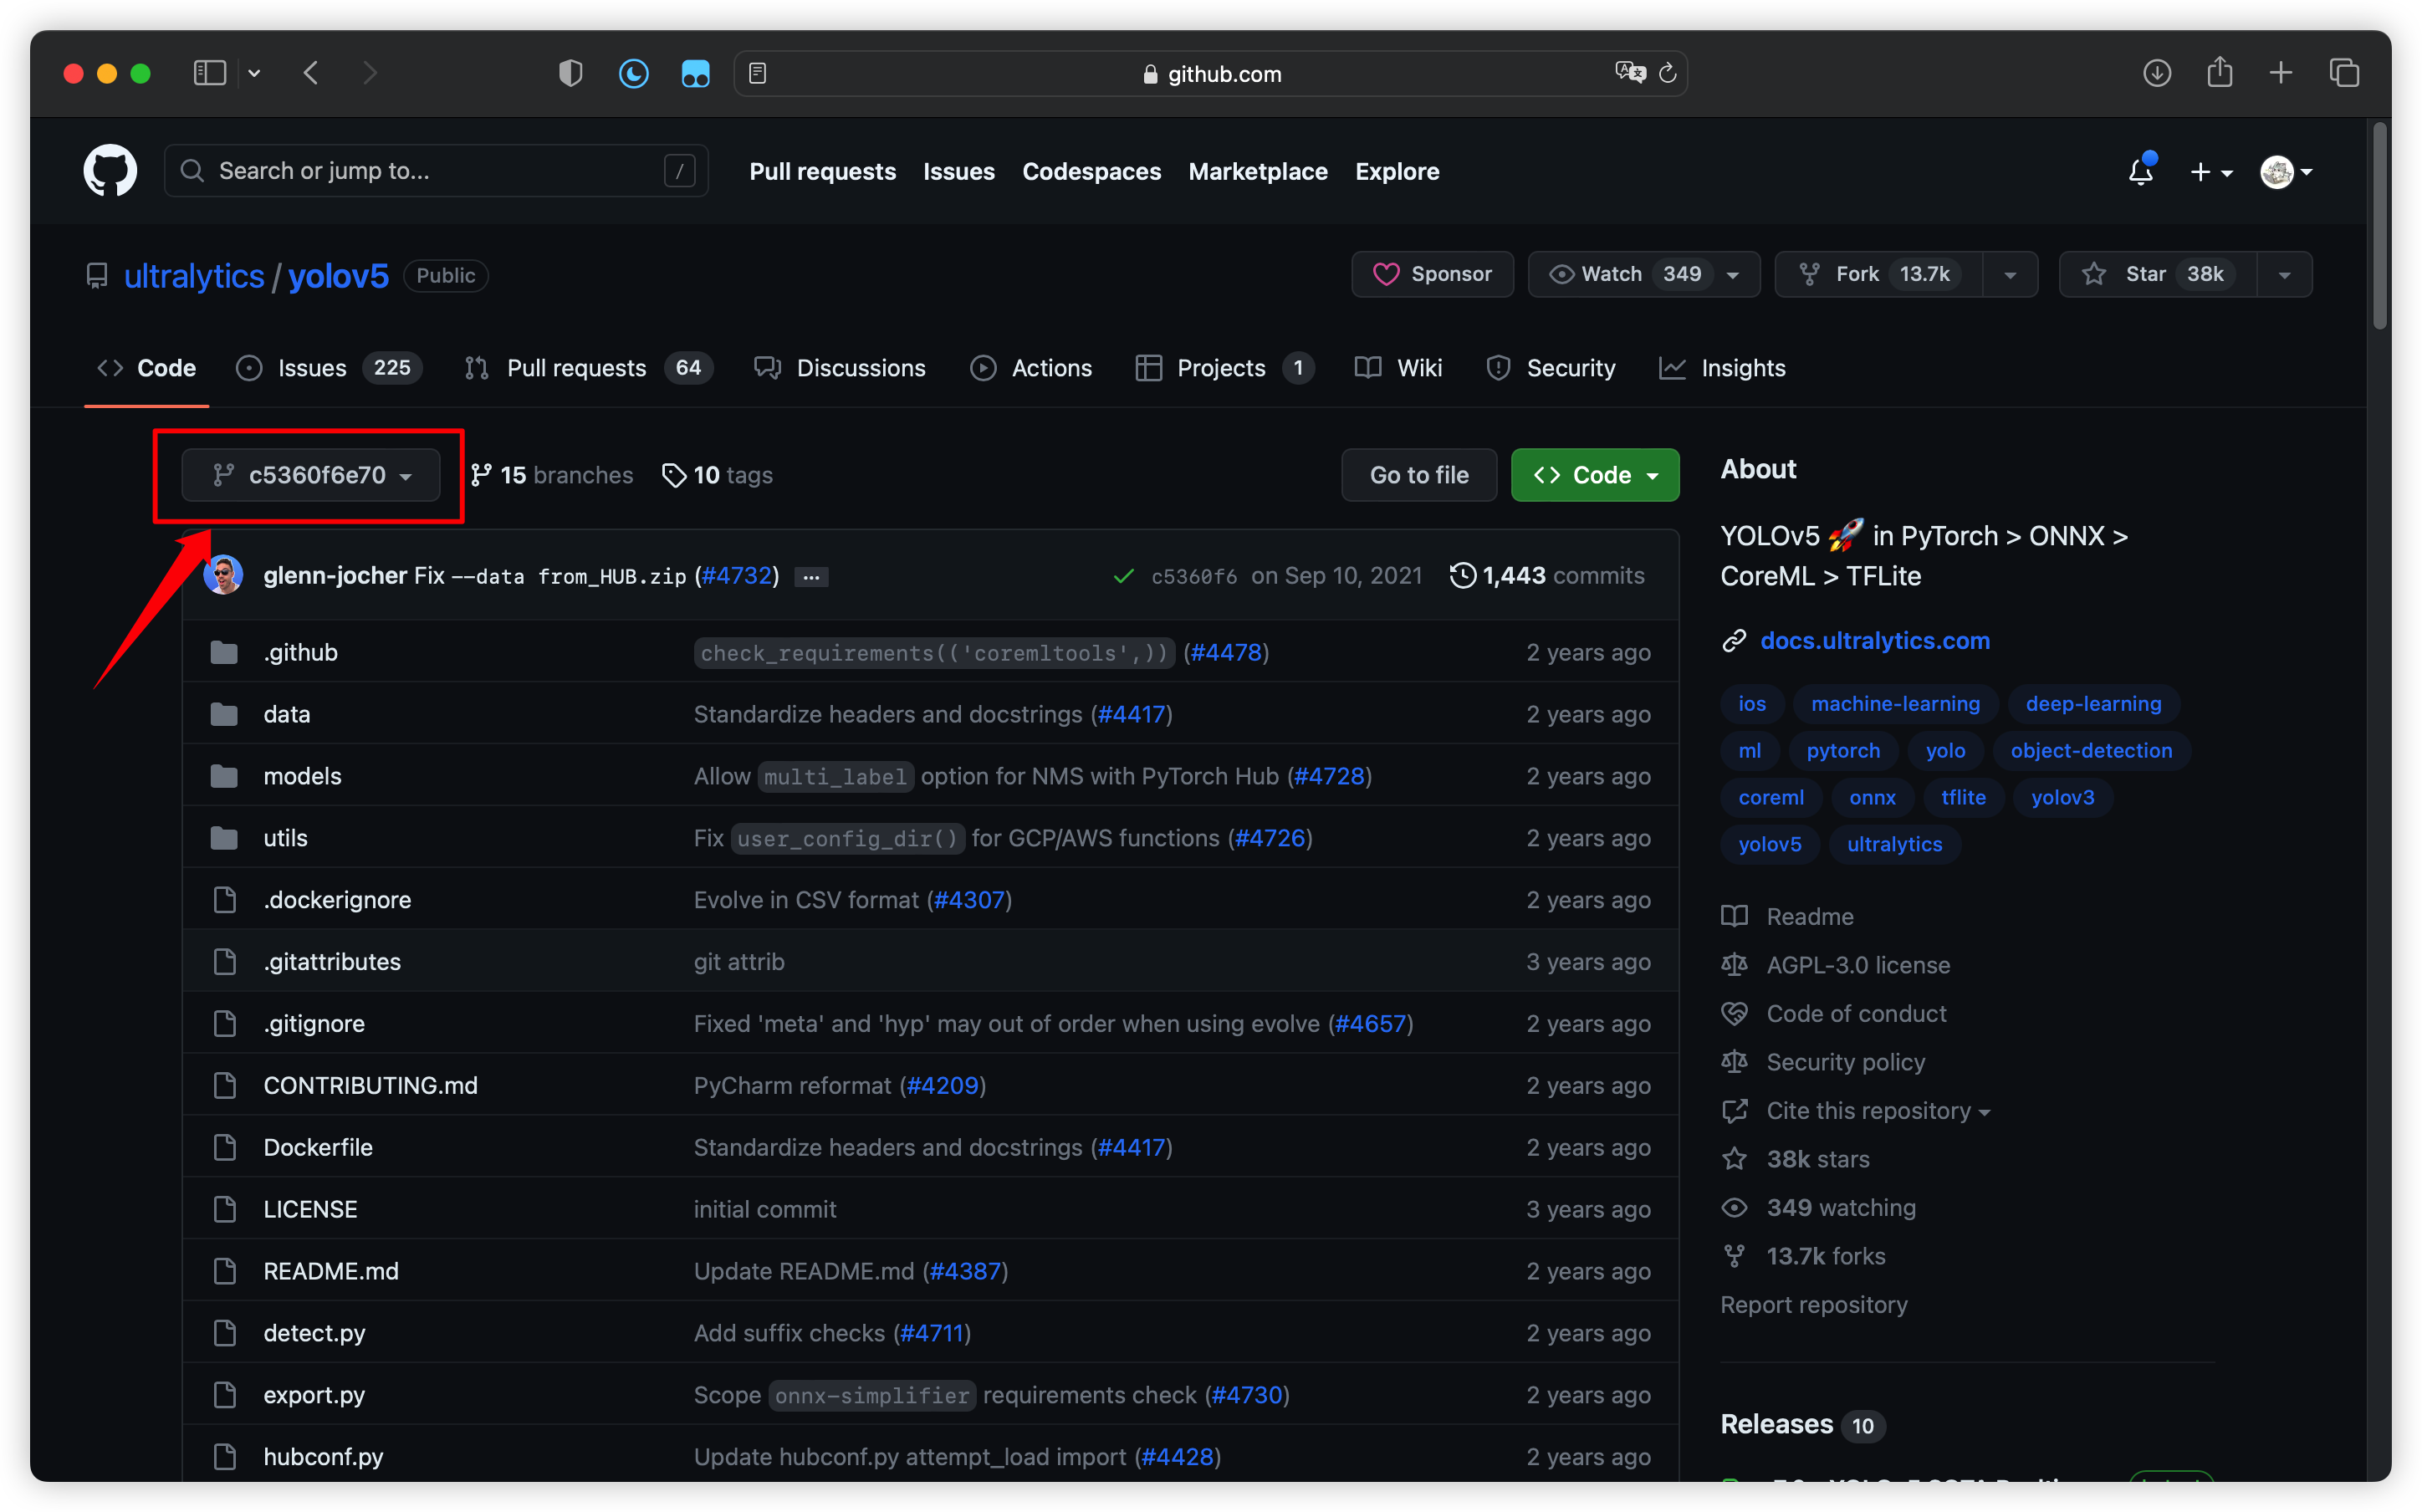Show Safari tab overview

pyautogui.click(x=2344, y=73)
